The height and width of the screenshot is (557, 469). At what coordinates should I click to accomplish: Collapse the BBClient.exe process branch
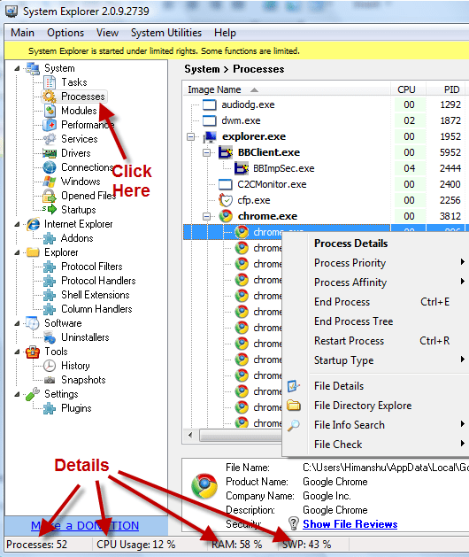pos(207,152)
